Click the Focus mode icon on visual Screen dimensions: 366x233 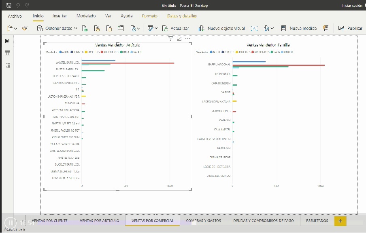(x=179, y=38)
